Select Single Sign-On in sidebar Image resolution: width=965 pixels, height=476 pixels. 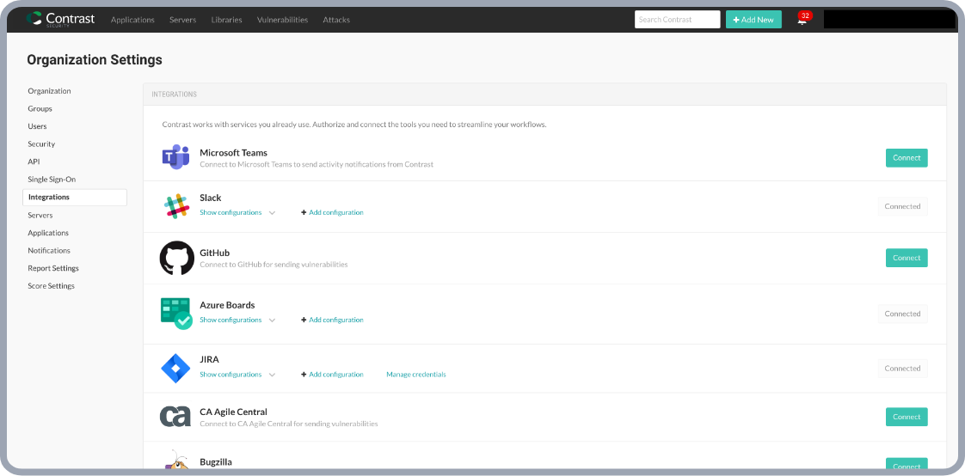(52, 180)
